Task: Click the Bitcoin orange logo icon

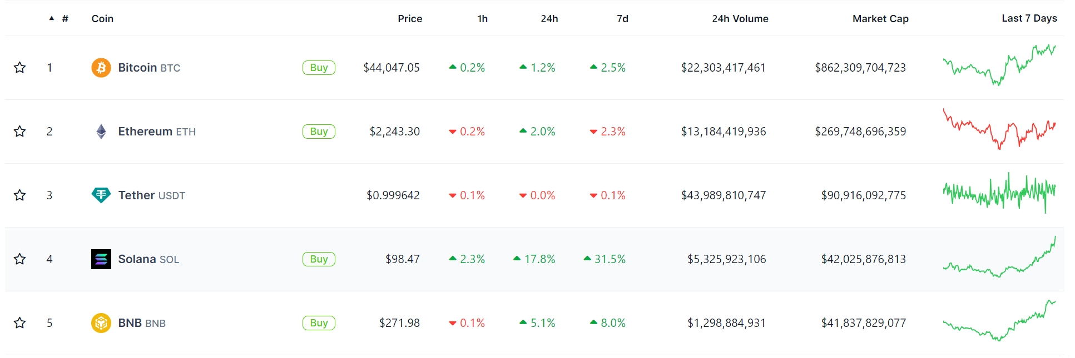Action: pos(101,68)
